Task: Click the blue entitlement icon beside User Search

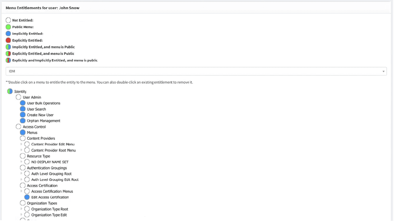Action: (x=22, y=109)
